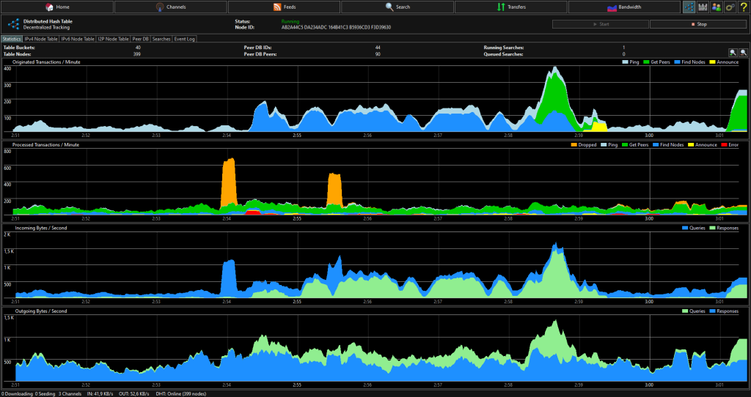This screenshot has width=751, height=397.
Task: Open the Peer DB tab
Action: pos(140,39)
